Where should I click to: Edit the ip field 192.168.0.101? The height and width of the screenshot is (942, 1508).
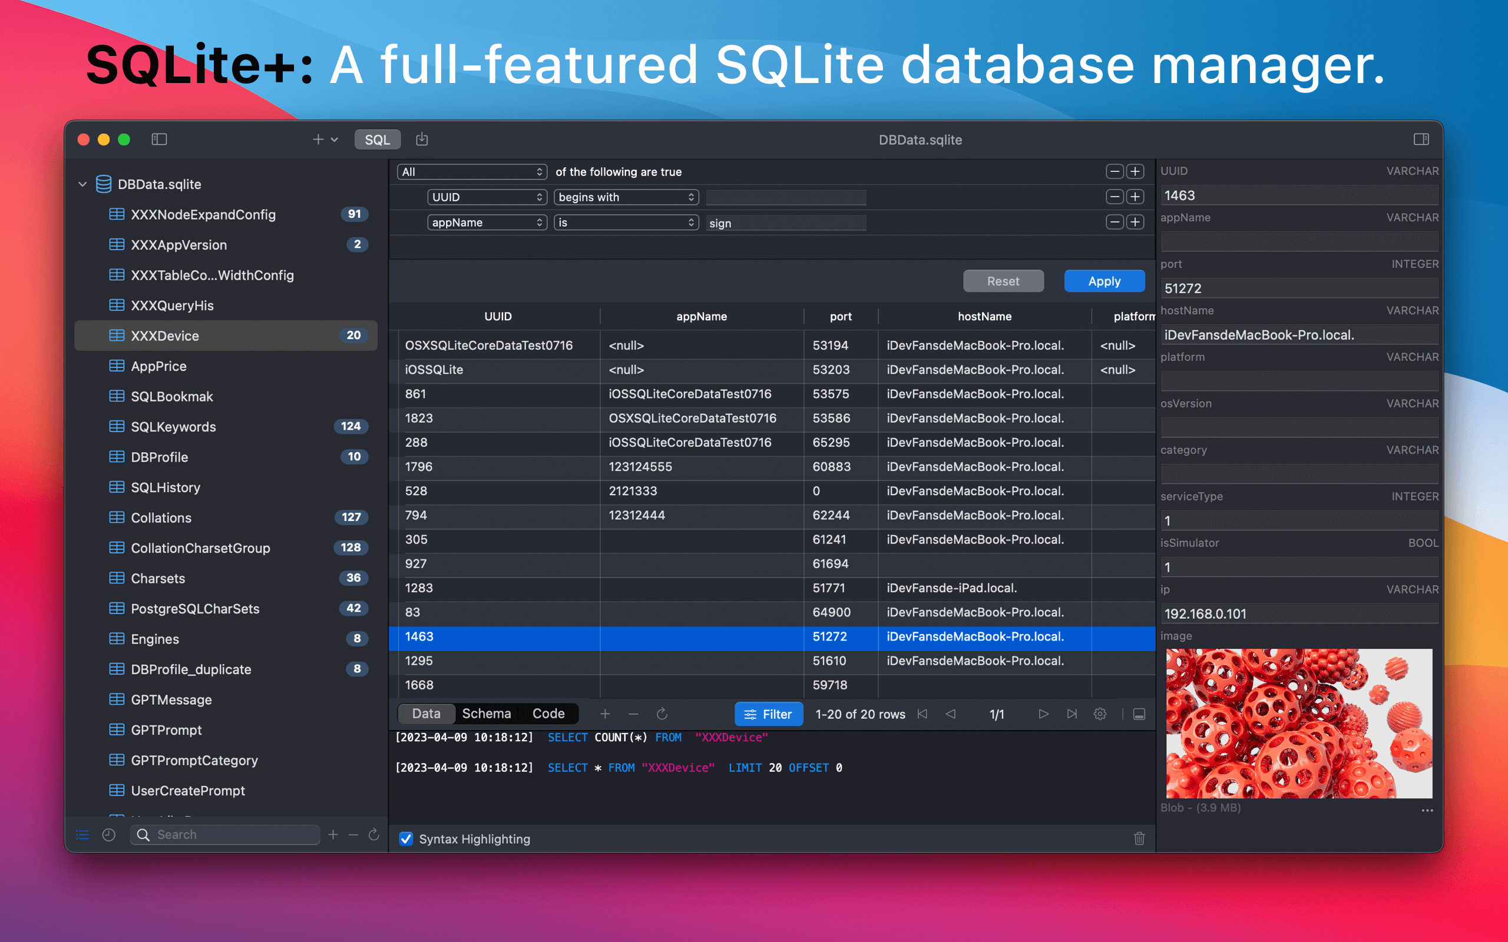tap(1299, 613)
